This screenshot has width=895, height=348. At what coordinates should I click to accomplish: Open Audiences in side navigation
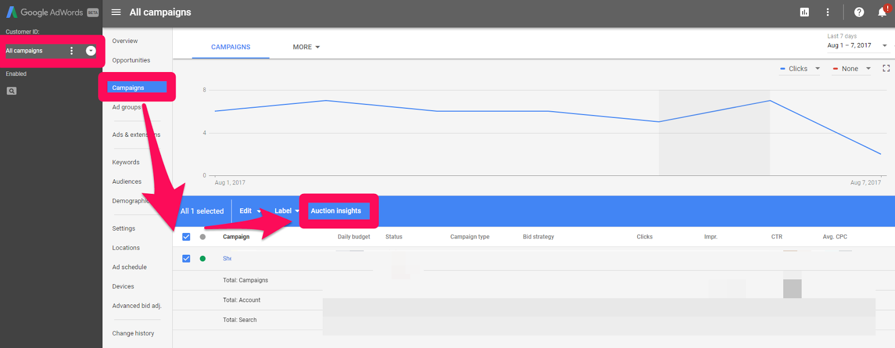127,182
